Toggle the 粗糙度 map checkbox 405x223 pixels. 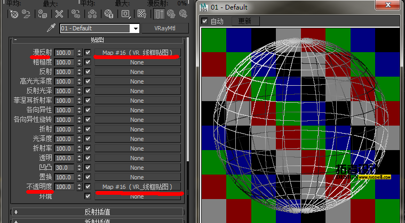point(88,62)
